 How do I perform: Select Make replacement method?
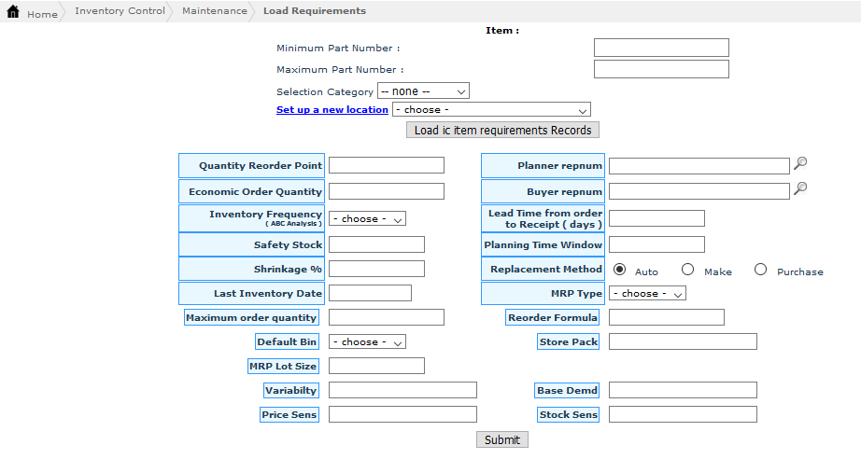coord(688,270)
